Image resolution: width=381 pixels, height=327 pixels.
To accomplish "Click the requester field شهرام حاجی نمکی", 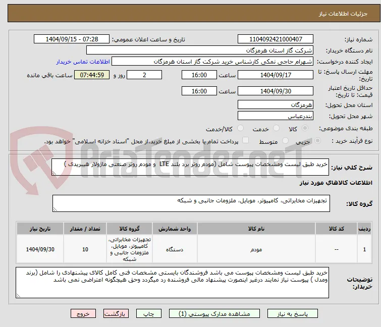I will 212,62.
